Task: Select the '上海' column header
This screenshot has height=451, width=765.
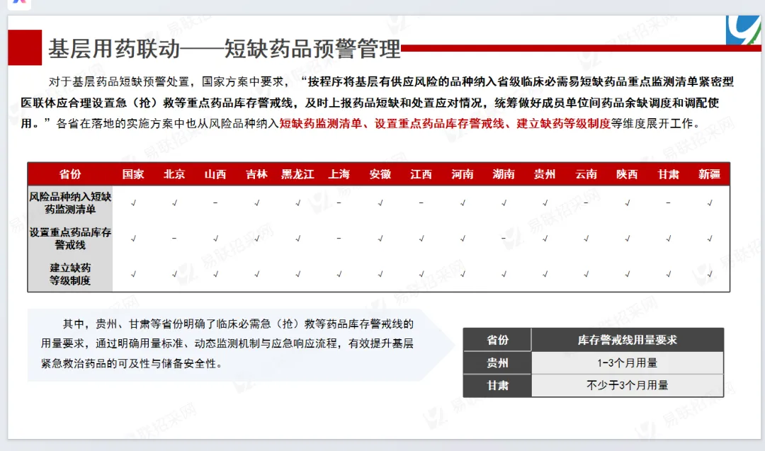Action: pos(339,174)
